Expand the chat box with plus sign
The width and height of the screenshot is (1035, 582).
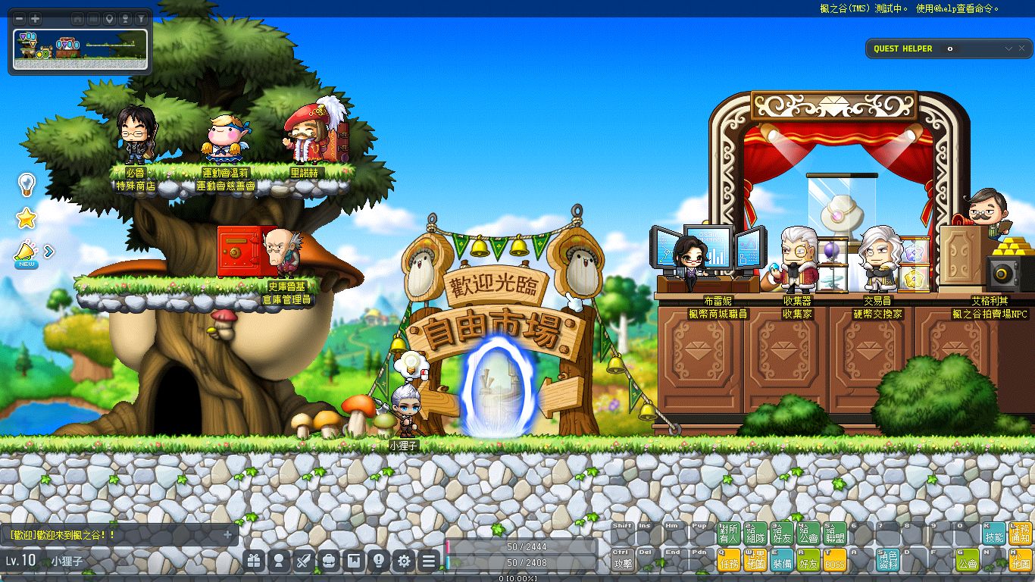click(x=227, y=534)
